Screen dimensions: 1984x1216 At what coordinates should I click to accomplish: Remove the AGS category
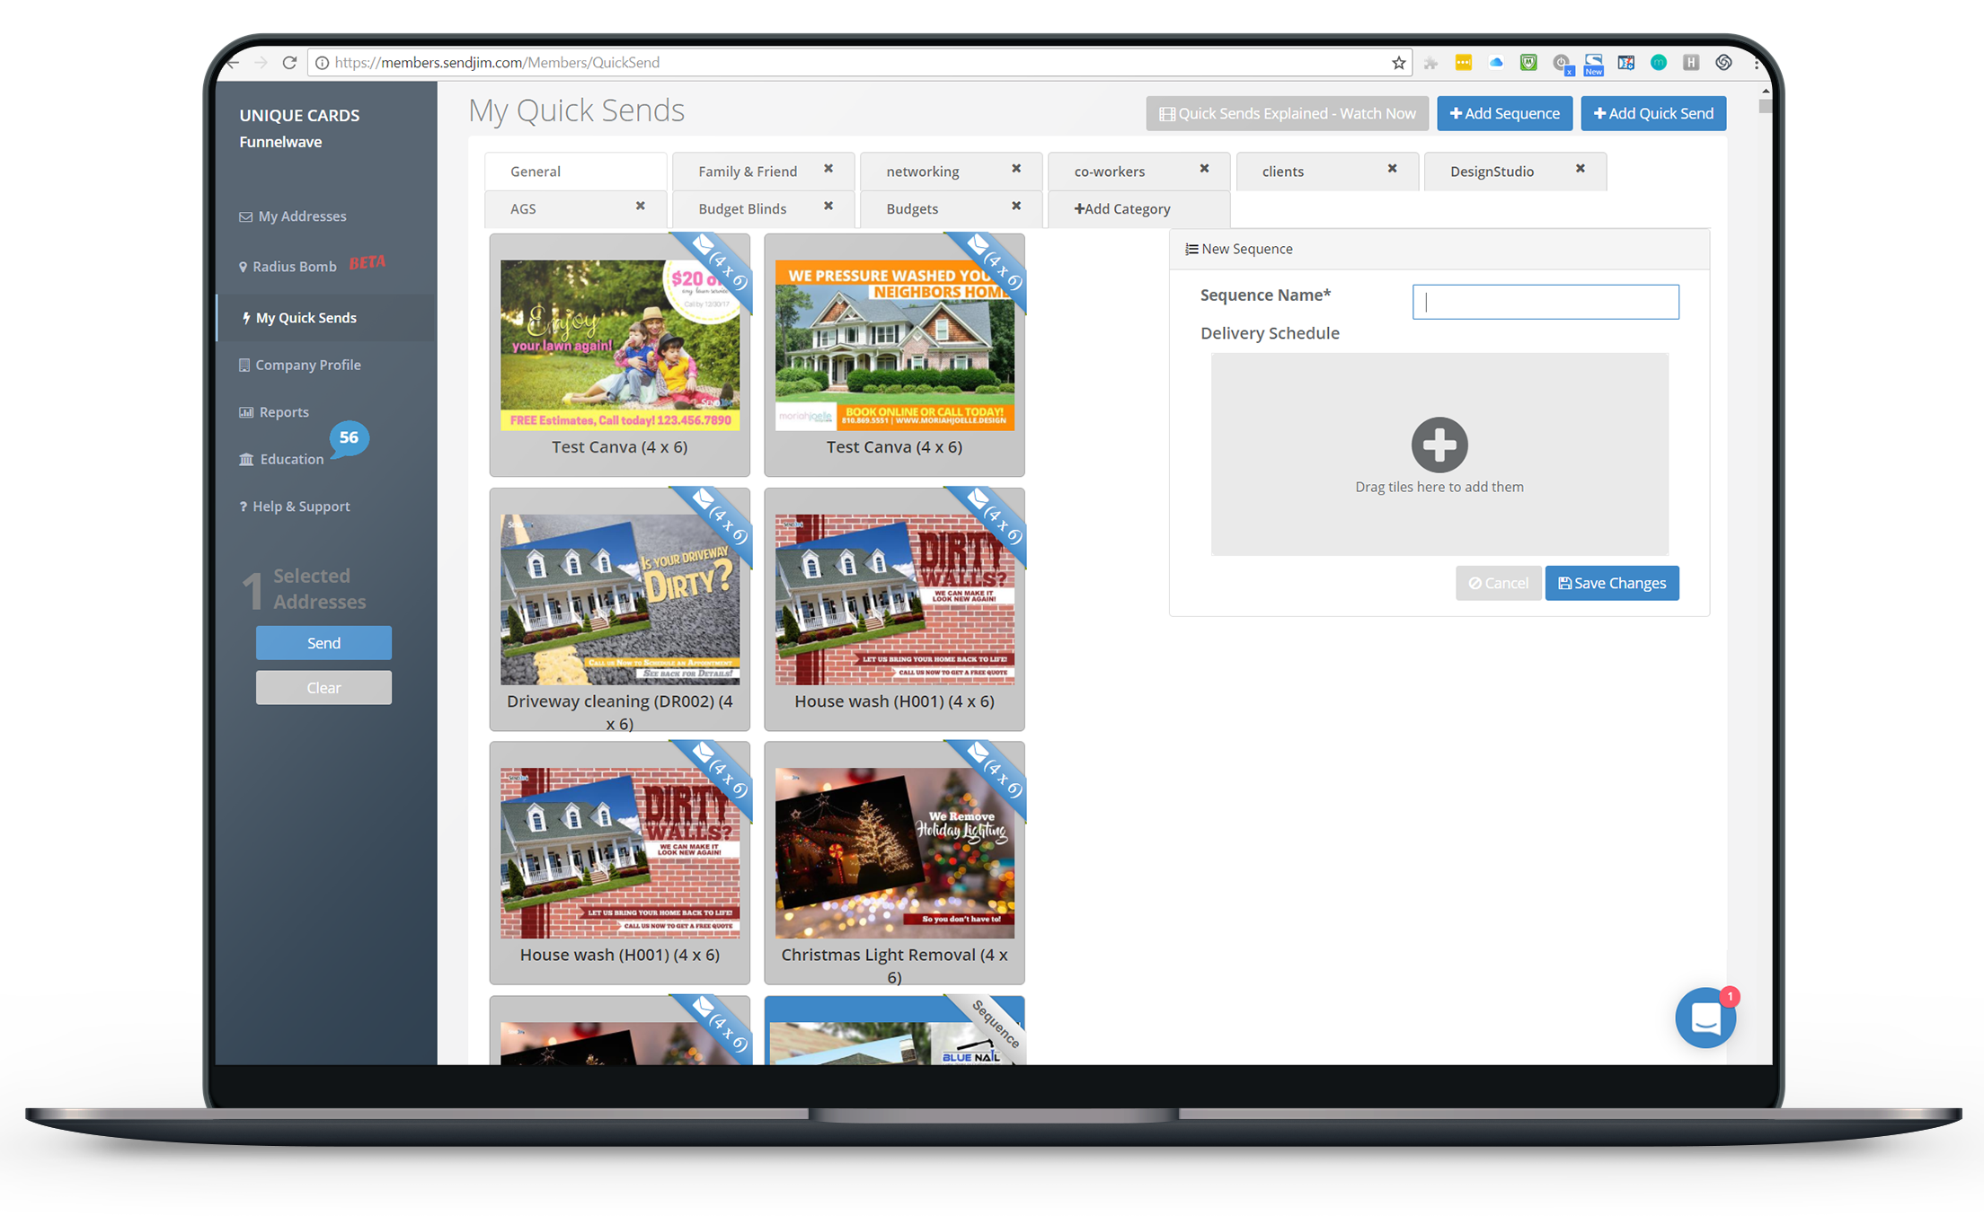click(x=641, y=206)
